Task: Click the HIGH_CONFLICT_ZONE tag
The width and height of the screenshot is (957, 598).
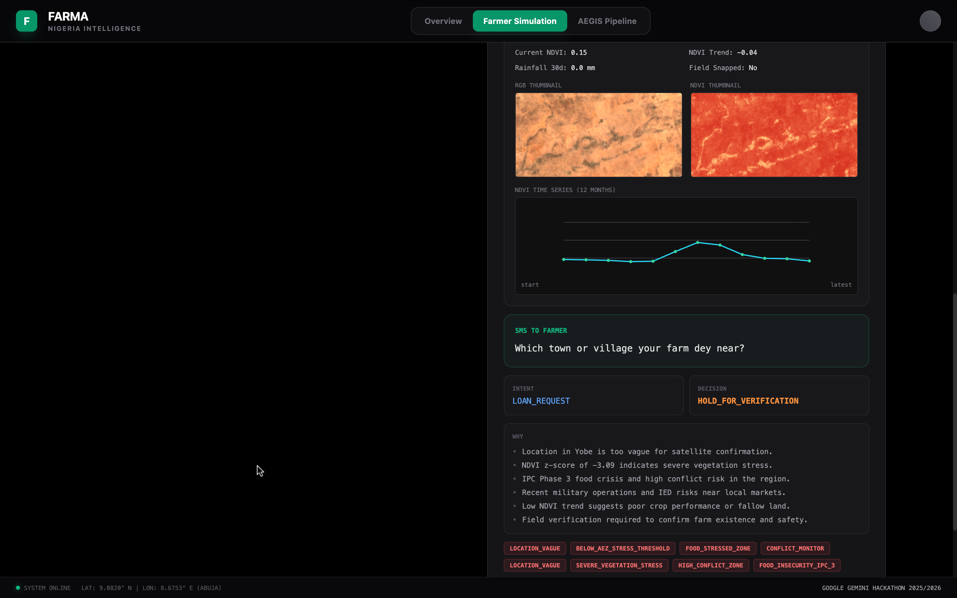Action: point(711,565)
